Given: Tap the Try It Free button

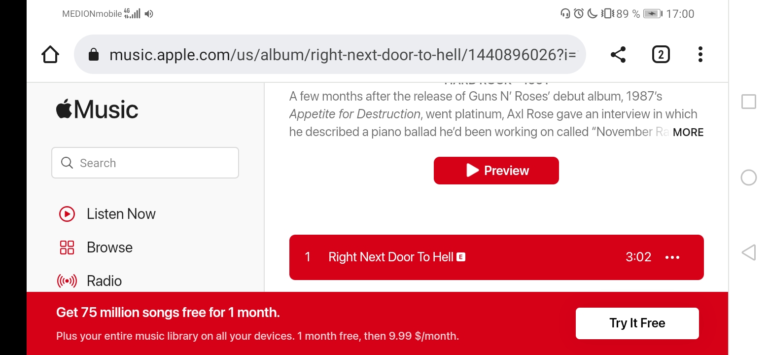Looking at the screenshot, I should (637, 323).
